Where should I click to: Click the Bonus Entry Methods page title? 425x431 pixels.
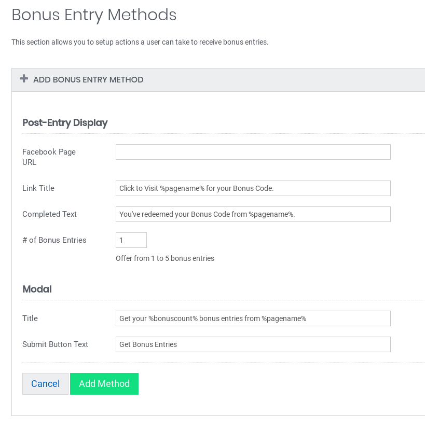tap(94, 15)
